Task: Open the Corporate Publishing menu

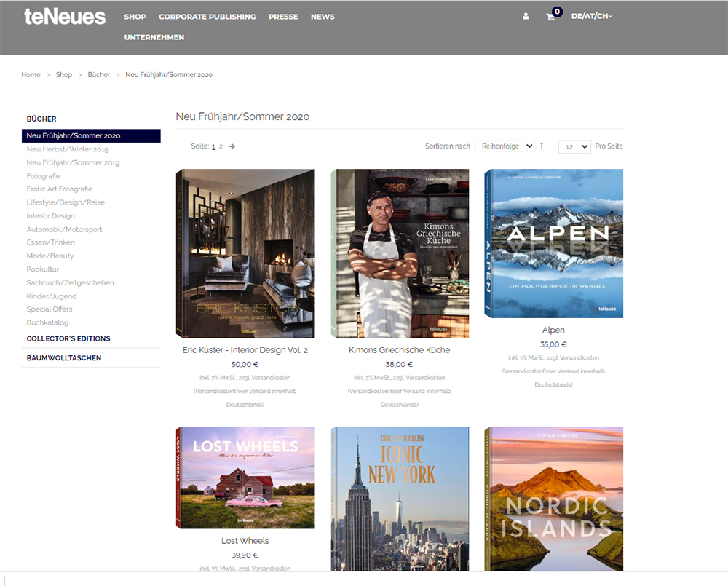Action: [207, 17]
